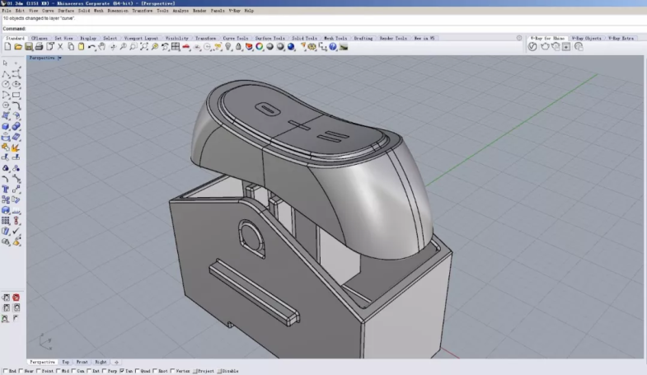The width and height of the screenshot is (647, 375).
Task: Uncheck the Tan object snap
Action: [x=122, y=372]
